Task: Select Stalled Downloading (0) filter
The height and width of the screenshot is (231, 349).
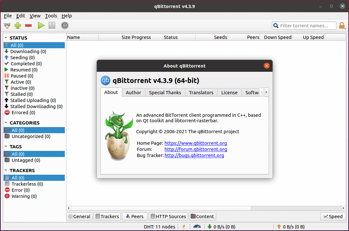Action: (34, 106)
